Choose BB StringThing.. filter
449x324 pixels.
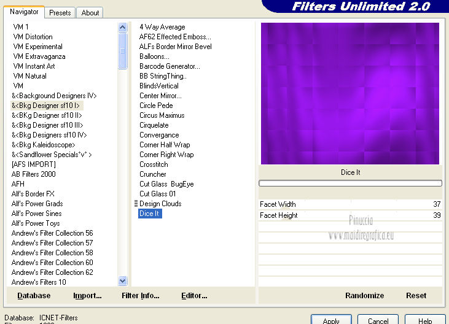click(x=163, y=76)
